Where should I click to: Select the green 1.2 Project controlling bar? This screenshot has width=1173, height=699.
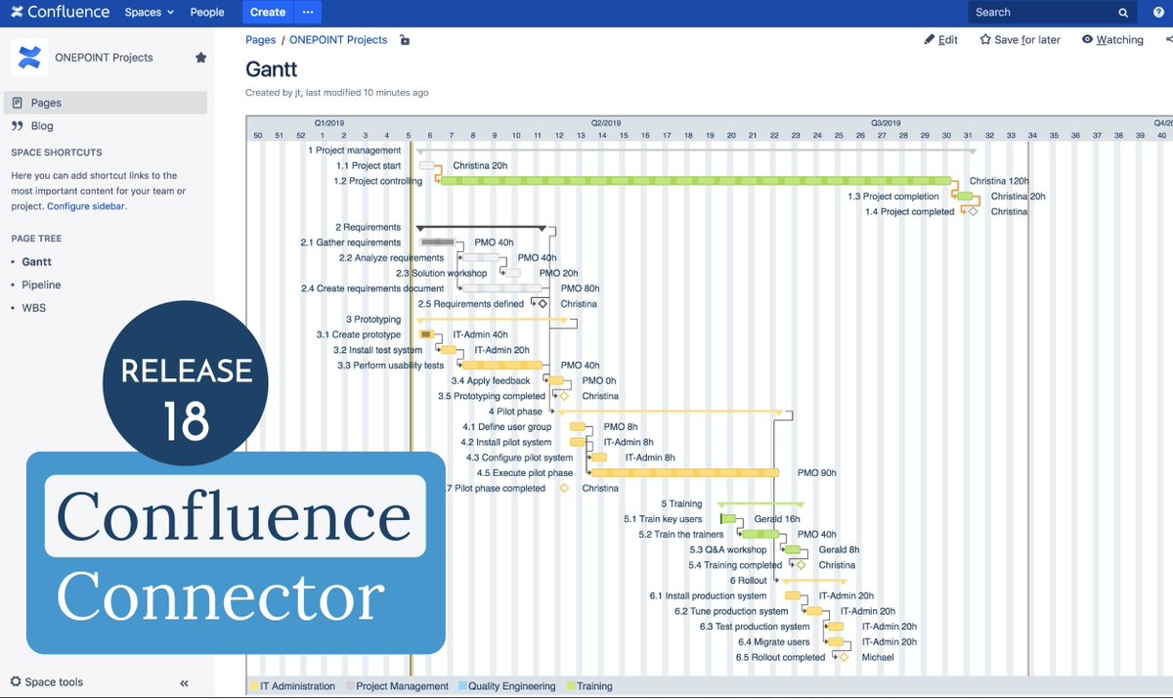(696, 181)
